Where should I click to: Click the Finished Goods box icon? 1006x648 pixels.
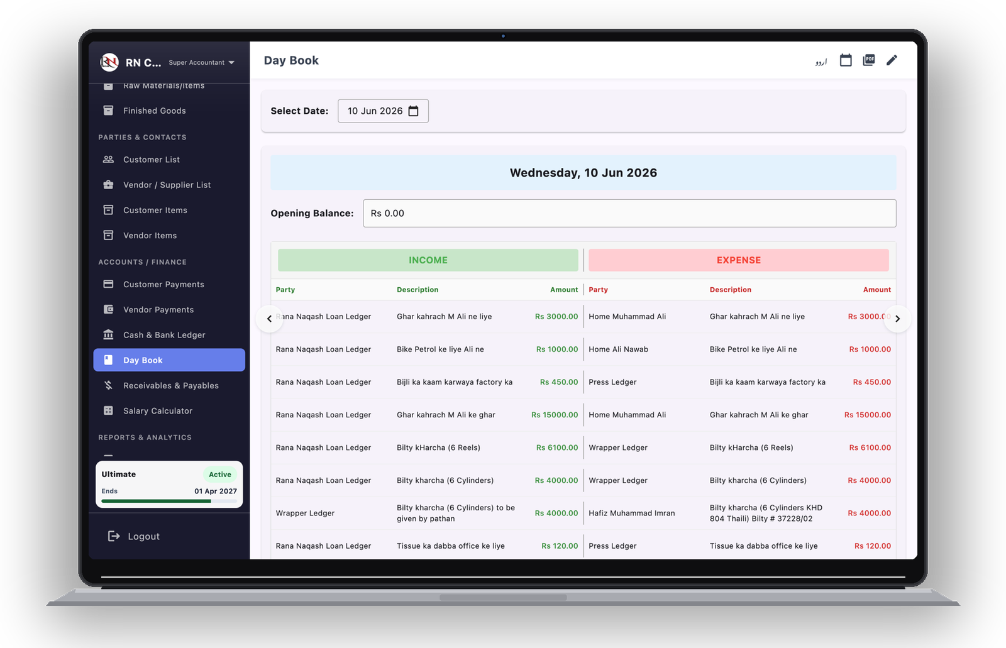click(x=108, y=111)
